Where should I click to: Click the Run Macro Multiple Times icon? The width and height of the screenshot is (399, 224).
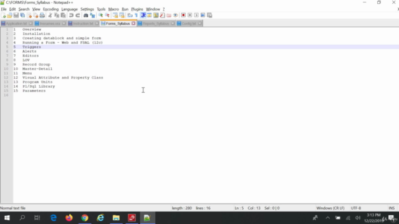click(x=203, y=15)
